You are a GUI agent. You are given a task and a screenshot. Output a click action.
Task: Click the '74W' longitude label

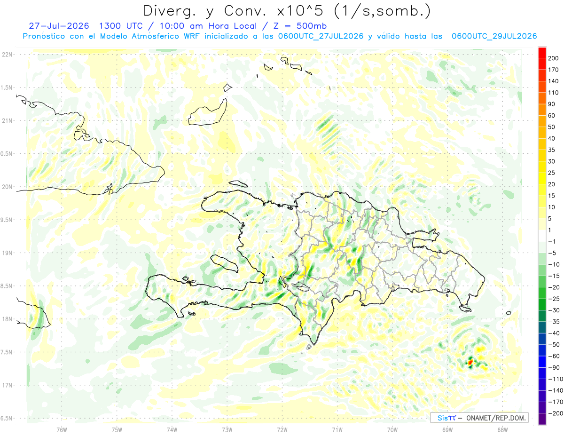tap(172, 430)
